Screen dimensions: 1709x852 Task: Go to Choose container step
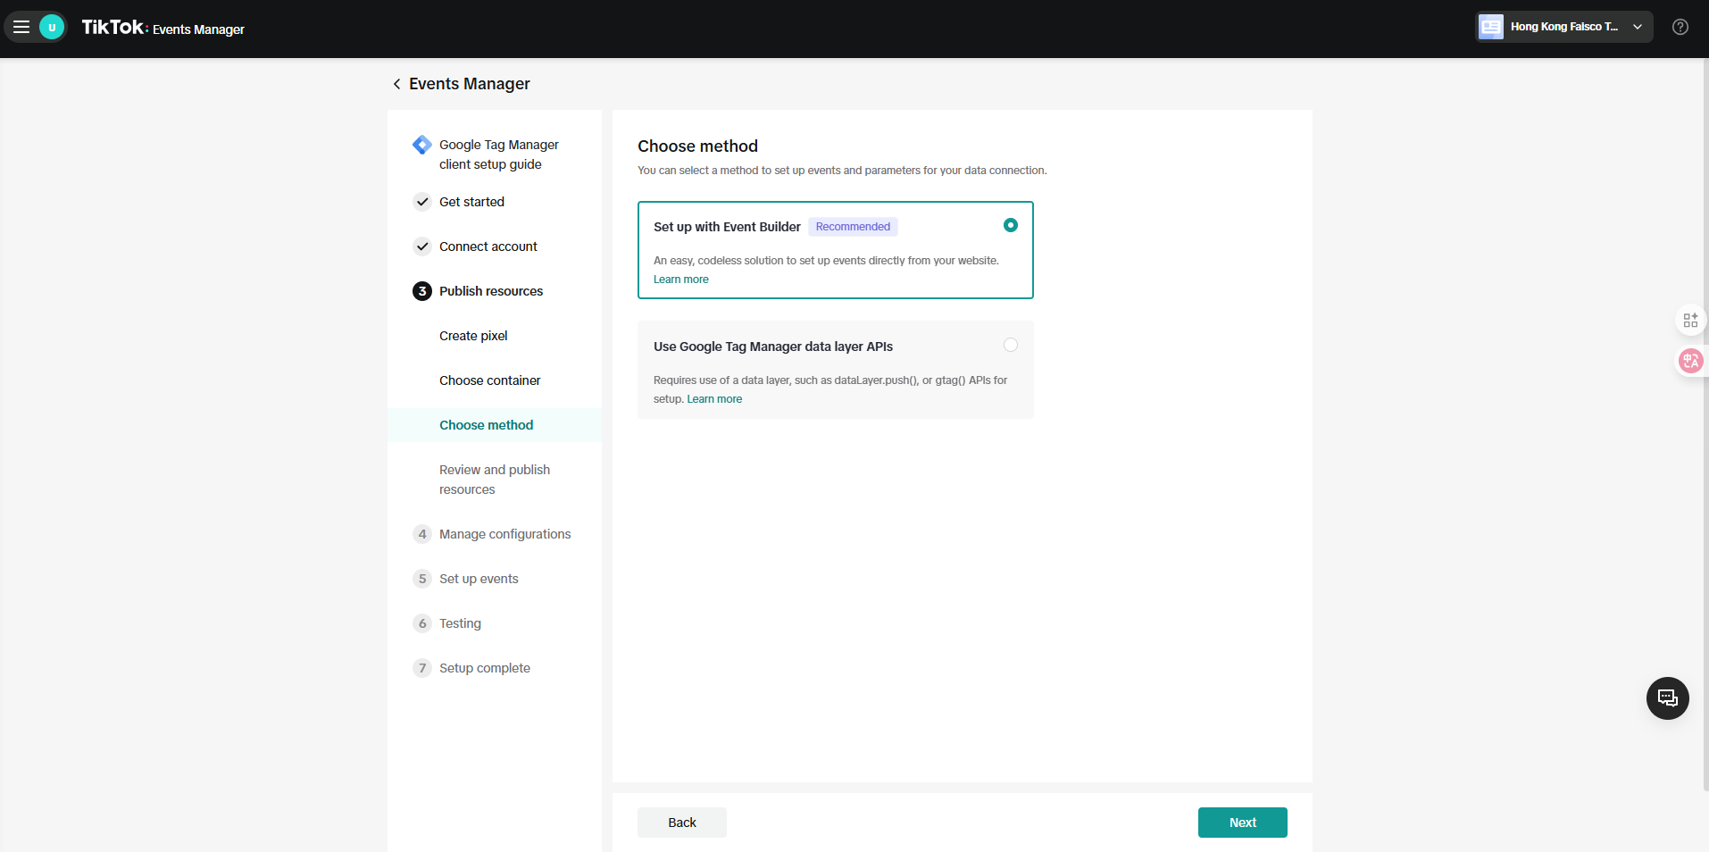point(489,380)
